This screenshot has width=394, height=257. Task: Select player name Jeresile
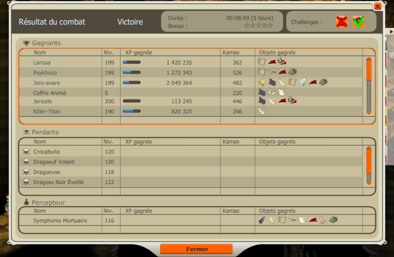pyautogui.click(x=43, y=101)
